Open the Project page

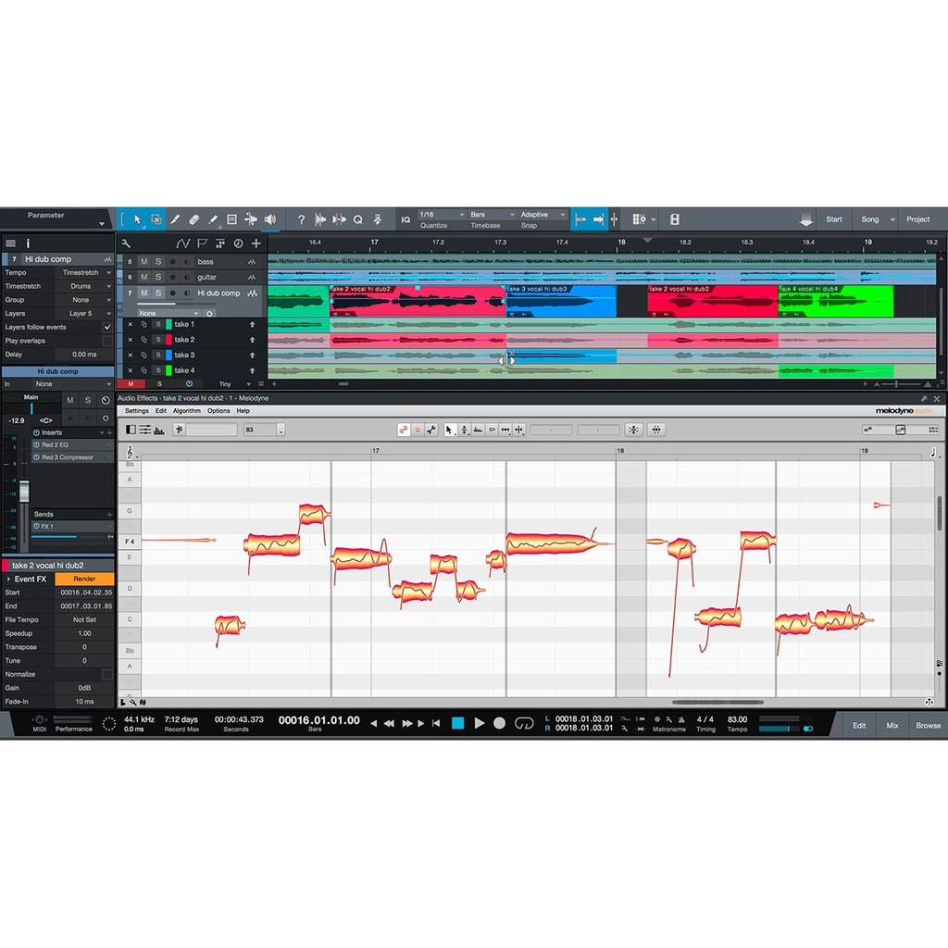tap(917, 219)
